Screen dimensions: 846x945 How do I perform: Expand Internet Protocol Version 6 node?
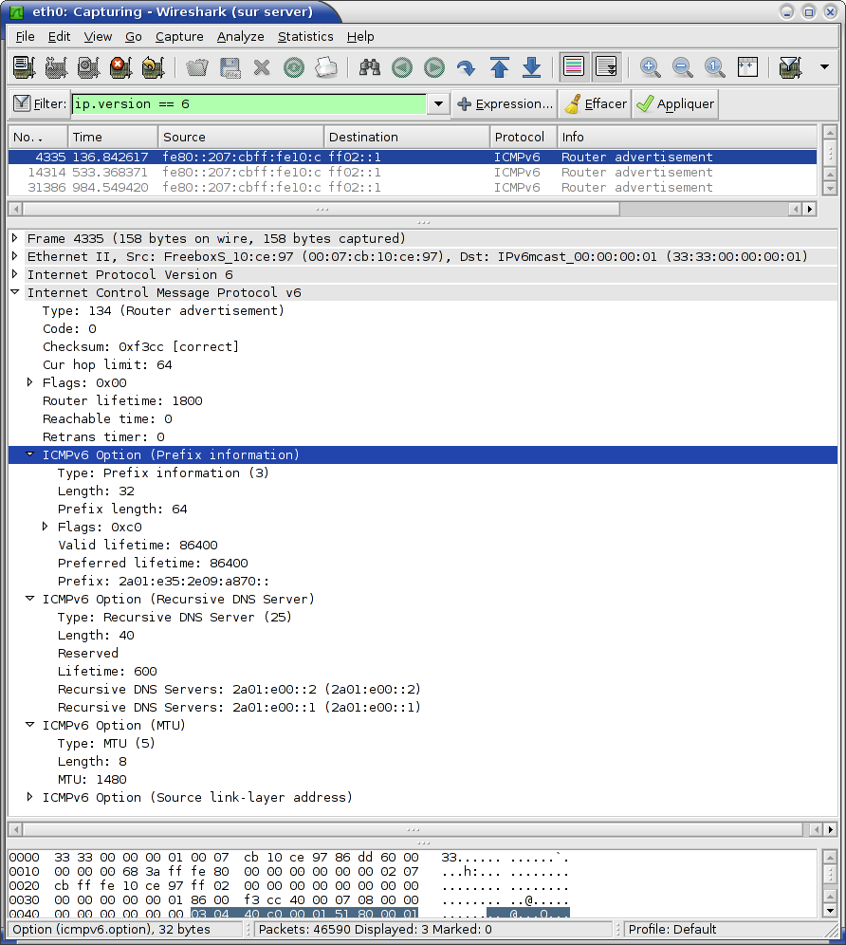click(x=15, y=274)
